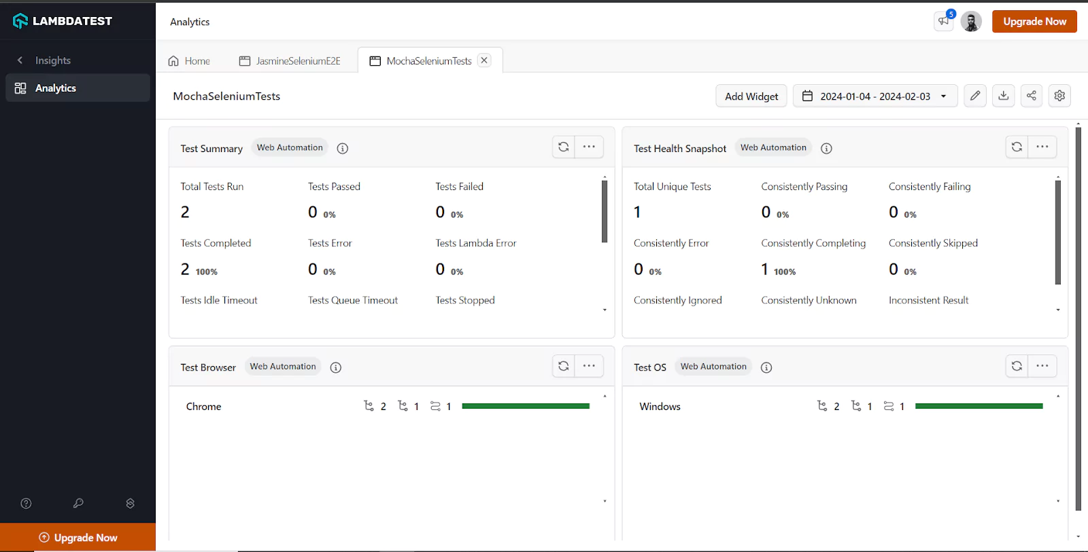
Task: Open Test Browser more options menu
Action: click(589, 366)
